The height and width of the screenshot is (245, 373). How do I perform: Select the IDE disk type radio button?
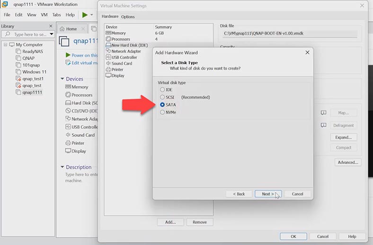(x=162, y=90)
